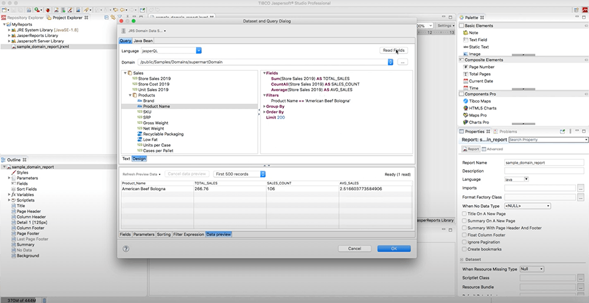Open the Properties view menu icon
Screen dimensions: 589x303
point(570,131)
